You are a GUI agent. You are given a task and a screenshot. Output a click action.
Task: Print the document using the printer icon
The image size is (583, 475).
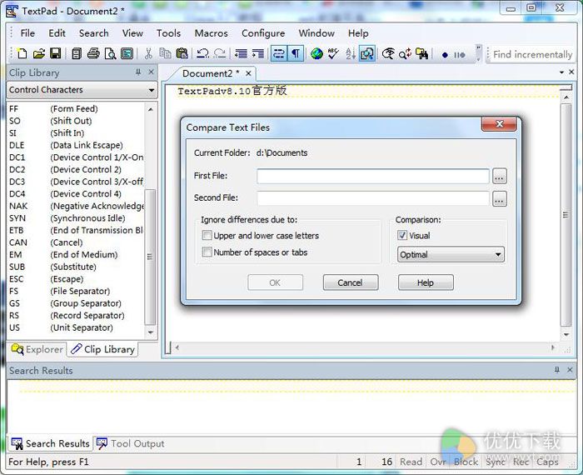93,54
